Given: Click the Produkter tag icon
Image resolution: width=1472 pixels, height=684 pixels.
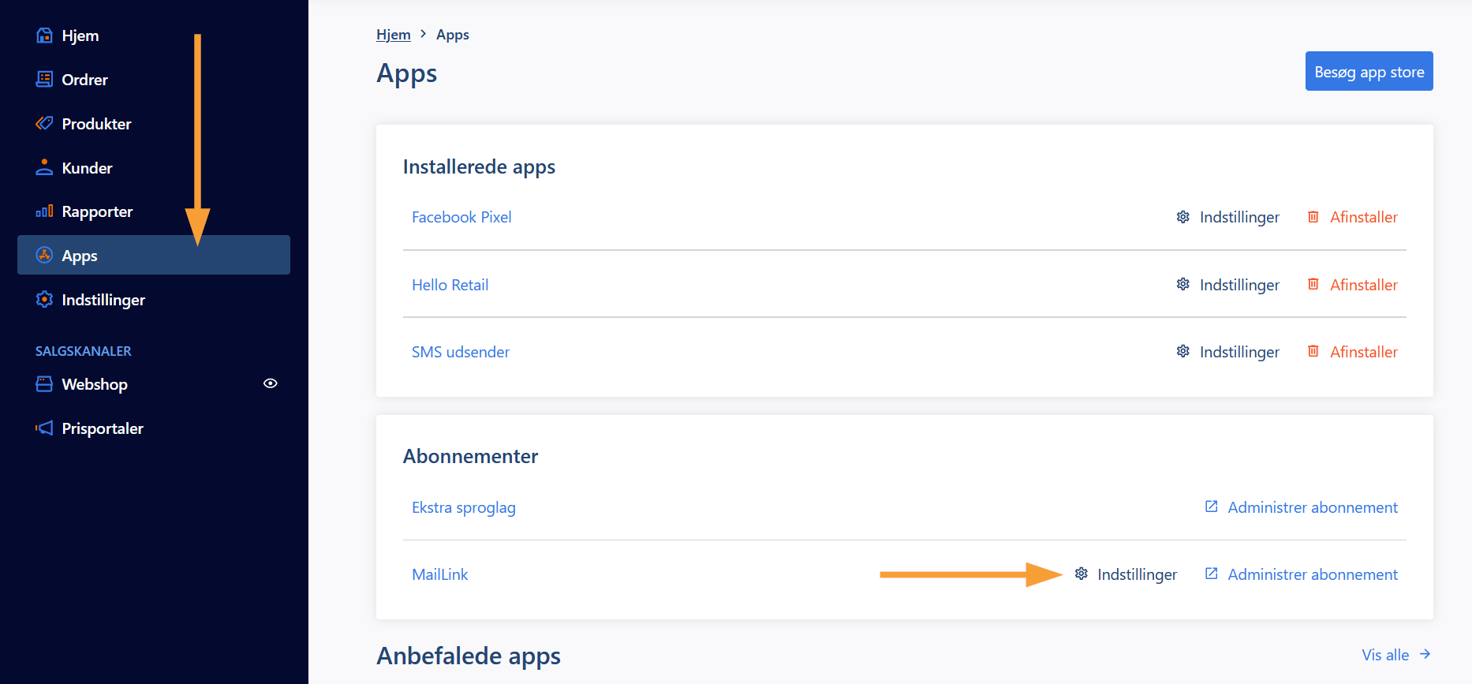Looking at the screenshot, I should pyautogui.click(x=44, y=124).
